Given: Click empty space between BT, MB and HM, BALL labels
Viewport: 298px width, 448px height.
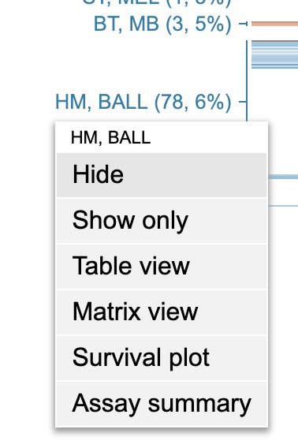Looking at the screenshot, I should pos(143,63).
